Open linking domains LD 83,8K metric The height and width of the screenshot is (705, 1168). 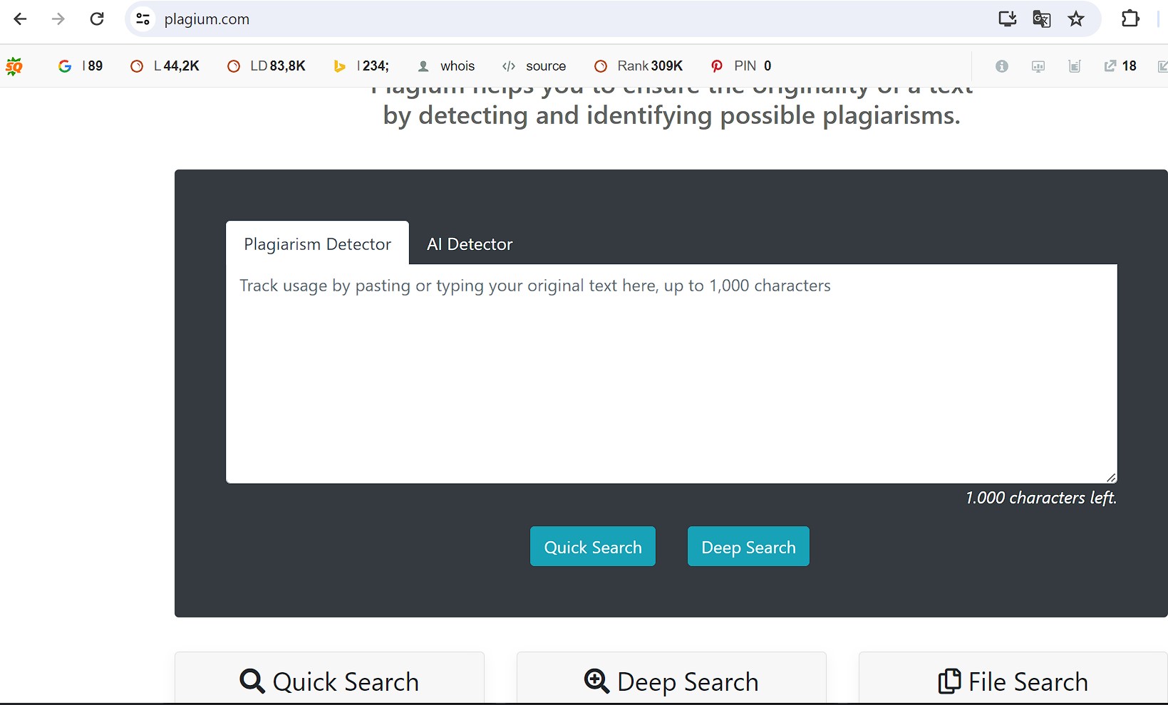coord(267,66)
